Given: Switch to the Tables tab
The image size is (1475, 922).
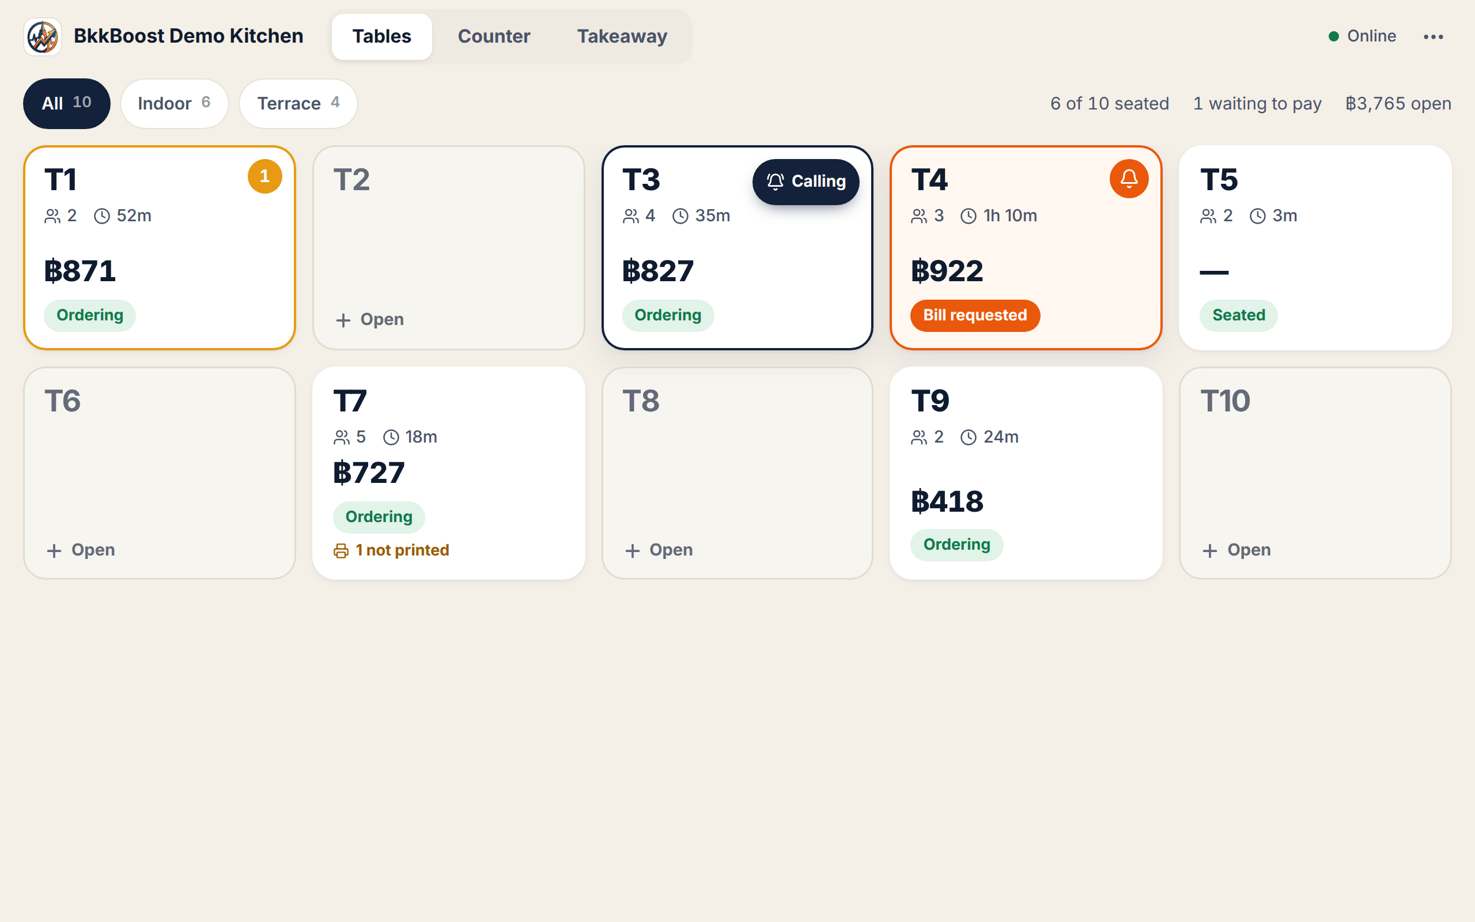Looking at the screenshot, I should [381, 36].
